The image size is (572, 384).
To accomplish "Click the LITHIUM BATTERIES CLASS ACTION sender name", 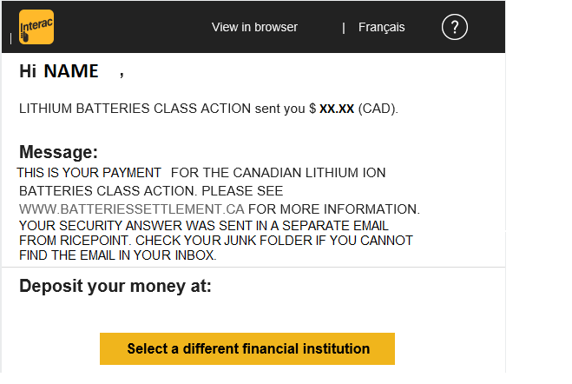I will pyautogui.click(x=135, y=109).
